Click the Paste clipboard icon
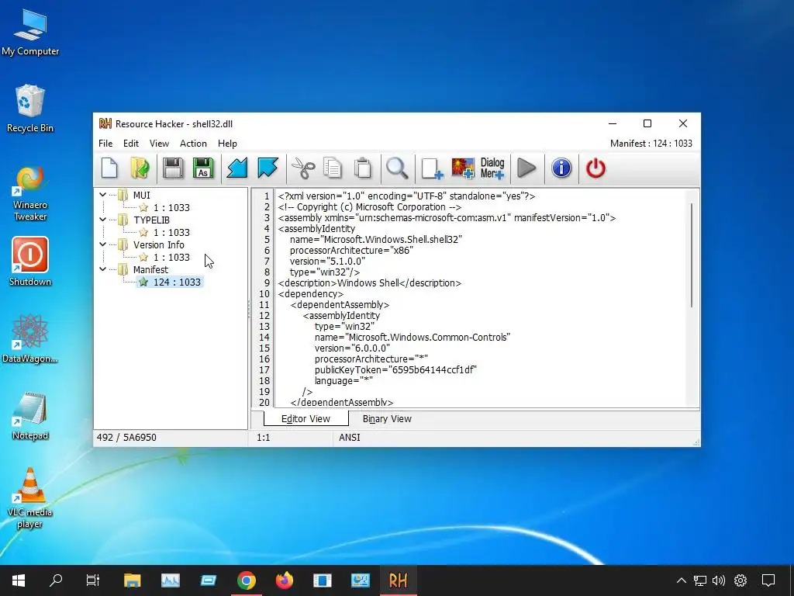The image size is (794, 596). click(x=363, y=168)
